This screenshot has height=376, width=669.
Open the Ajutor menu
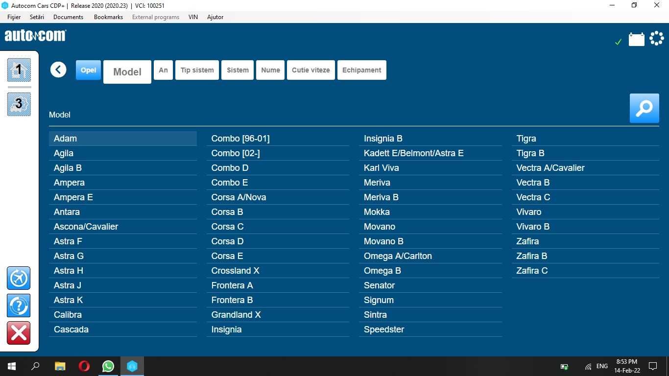coord(215,17)
